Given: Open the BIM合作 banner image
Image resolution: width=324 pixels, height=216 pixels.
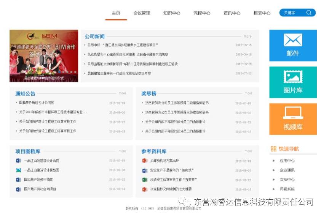Looking at the screenshot, I should [44, 56].
